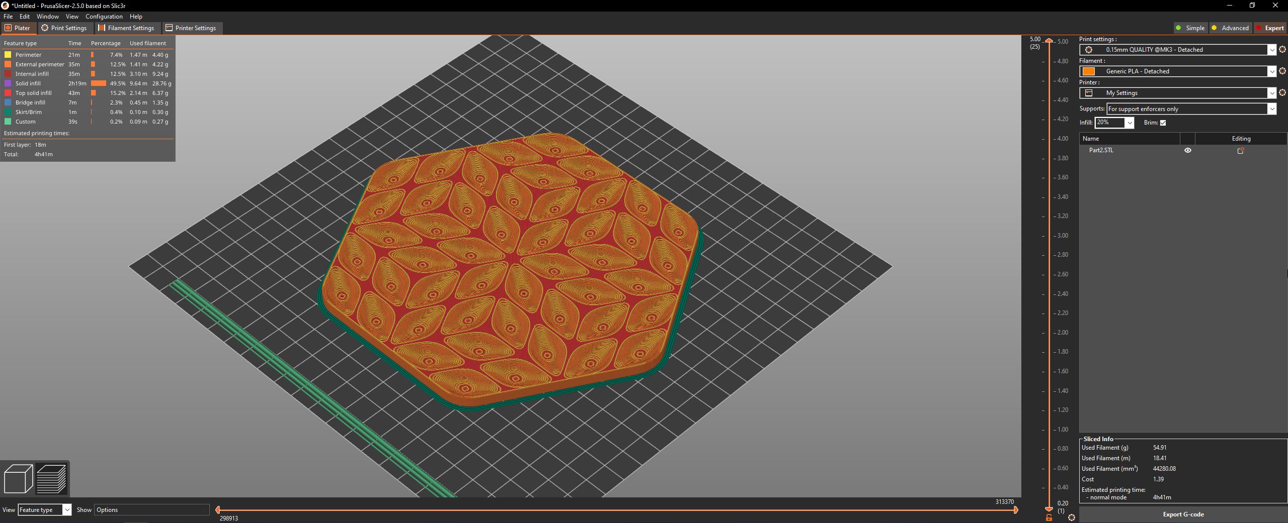Click the Perimeter yellow legend color square
The height and width of the screenshot is (523, 1288).
pos(8,55)
